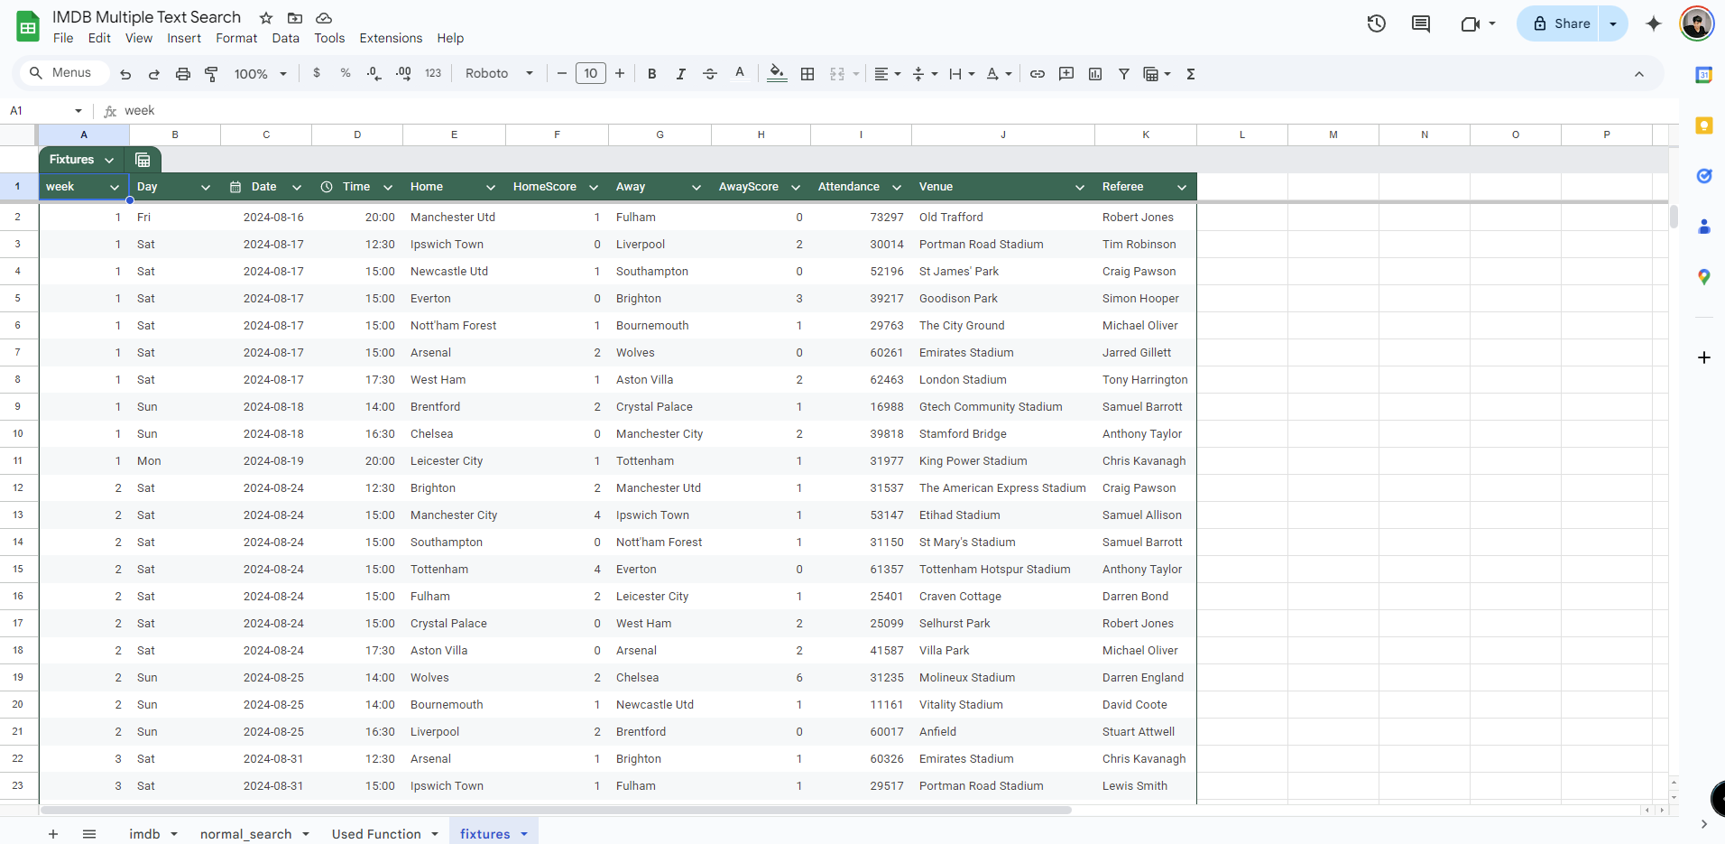Open version history clock icon
The height and width of the screenshot is (844, 1725).
tap(1376, 23)
